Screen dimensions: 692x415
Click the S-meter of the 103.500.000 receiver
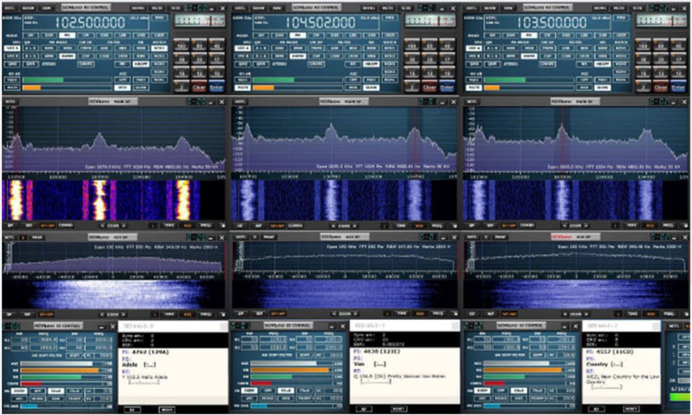coord(661,20)
